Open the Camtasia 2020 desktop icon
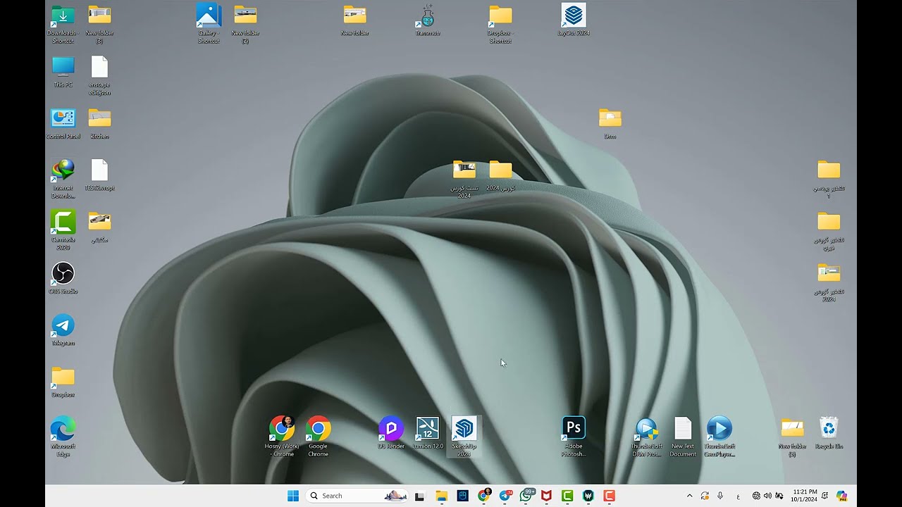 63,230
